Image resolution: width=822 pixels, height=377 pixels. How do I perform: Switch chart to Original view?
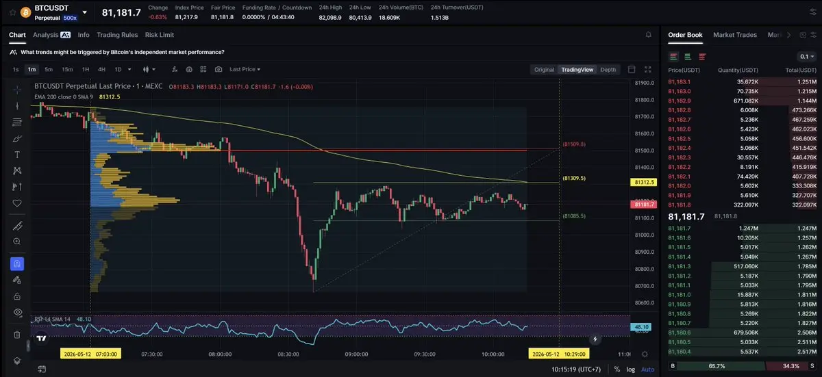click(544, 69)
